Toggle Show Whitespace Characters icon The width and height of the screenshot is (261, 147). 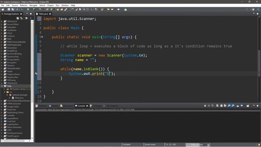pos(91,9)
